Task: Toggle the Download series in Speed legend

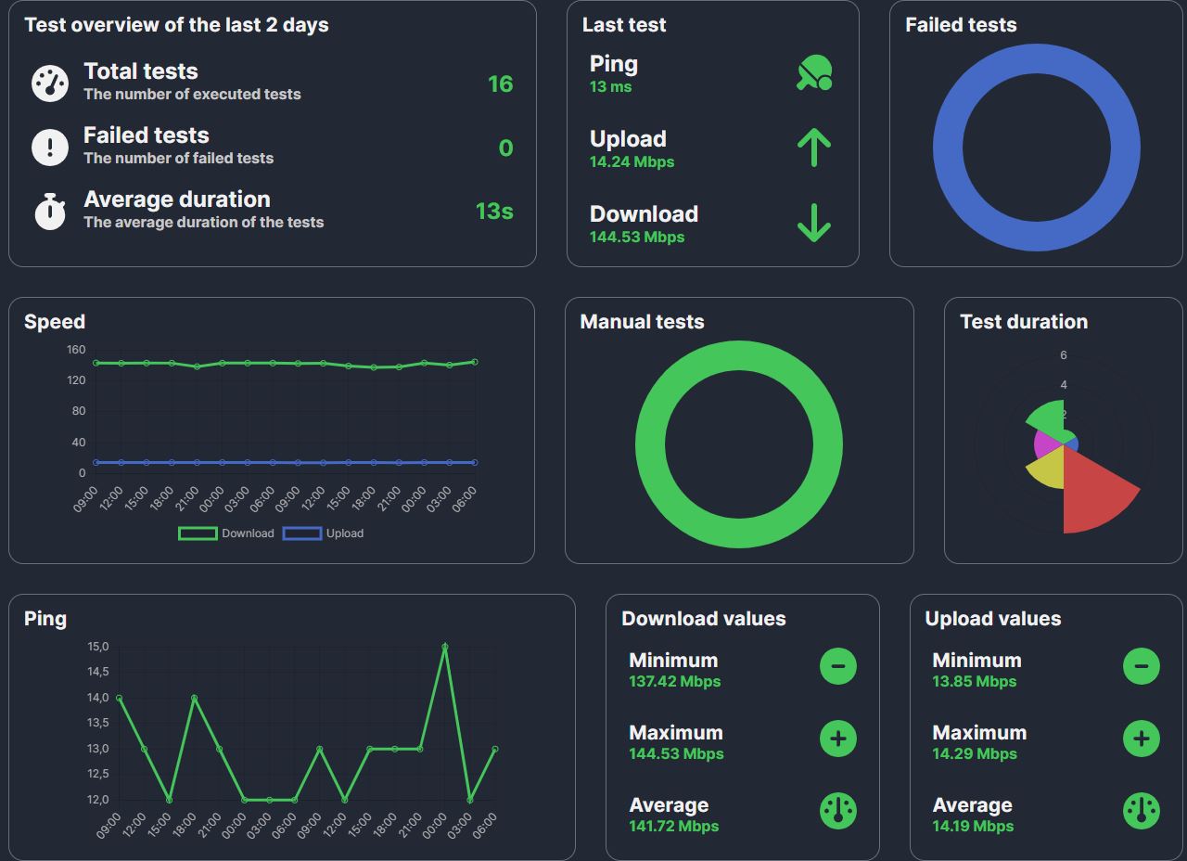Action: (x=226, y=533)
